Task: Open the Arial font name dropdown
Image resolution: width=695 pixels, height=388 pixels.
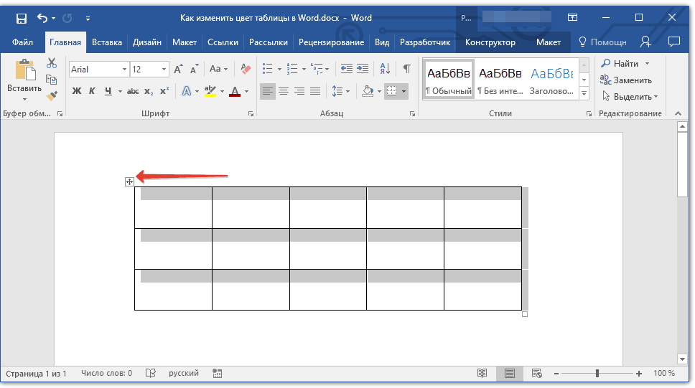Action: [x=124, y=70]
